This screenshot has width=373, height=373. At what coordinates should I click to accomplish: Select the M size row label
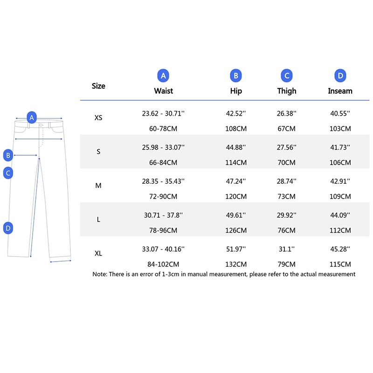tap(98, 186)
